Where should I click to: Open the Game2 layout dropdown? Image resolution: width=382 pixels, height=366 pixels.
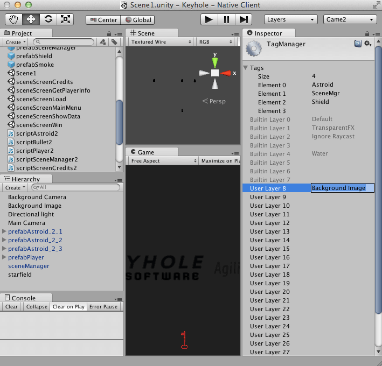click(350, 19)
